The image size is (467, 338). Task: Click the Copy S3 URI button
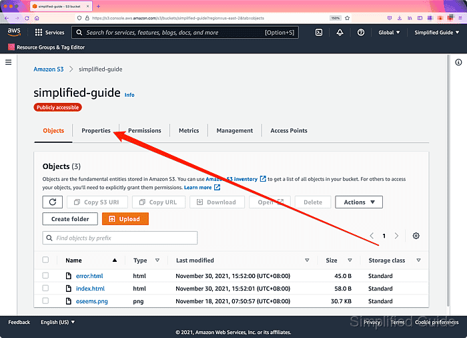click(x=97, y=202)
